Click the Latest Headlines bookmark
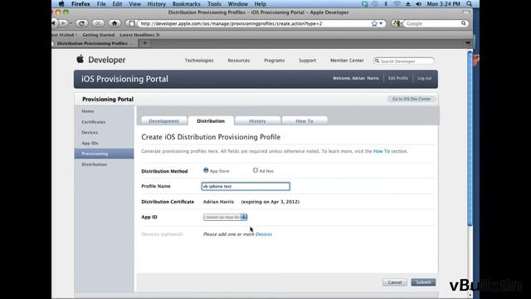 139,35
